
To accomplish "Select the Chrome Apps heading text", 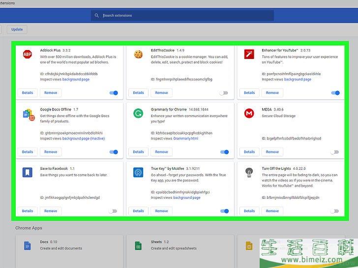I will [29, 228].
